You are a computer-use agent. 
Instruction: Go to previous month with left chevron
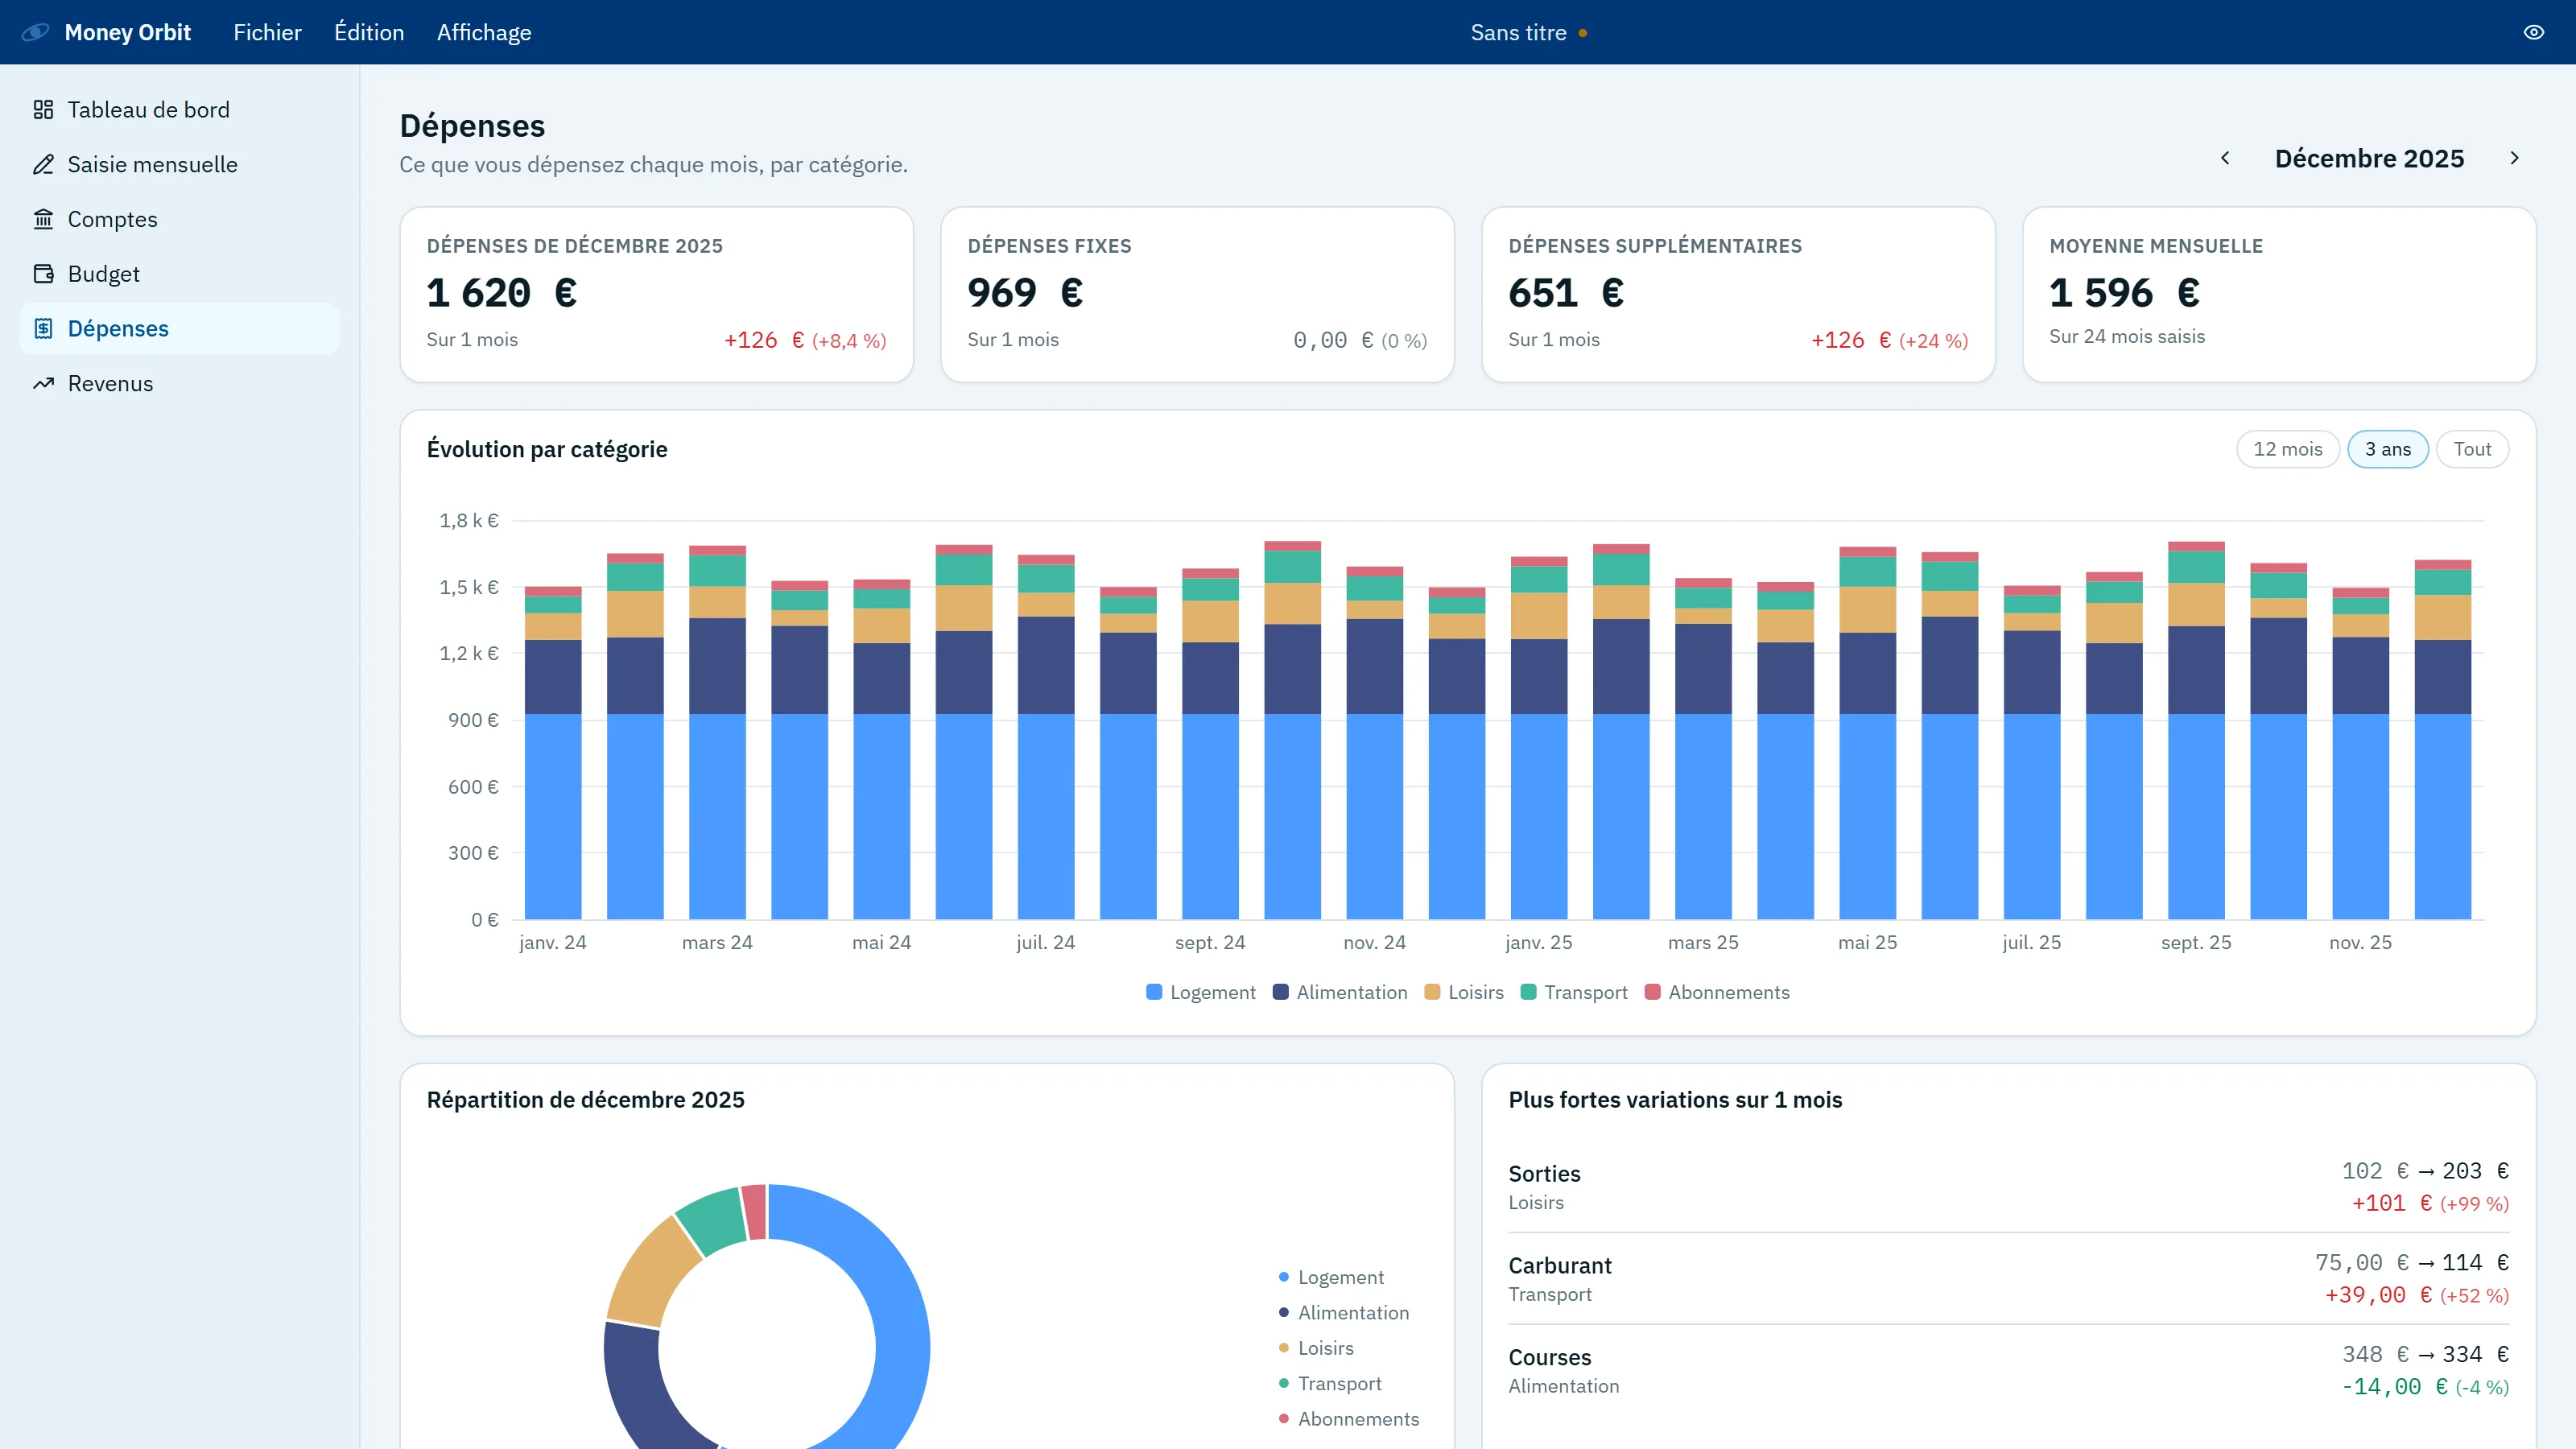(2225, 158)
